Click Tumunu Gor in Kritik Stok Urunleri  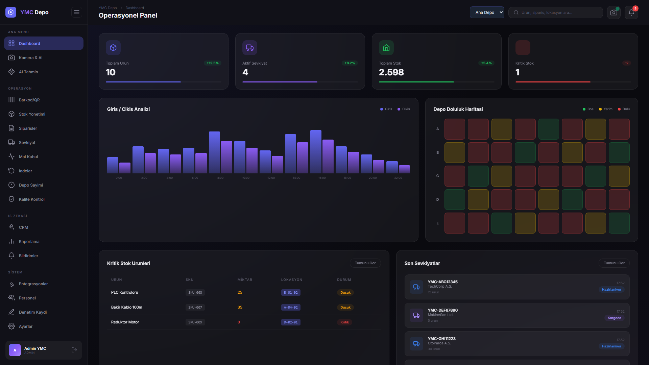point(365,263)
